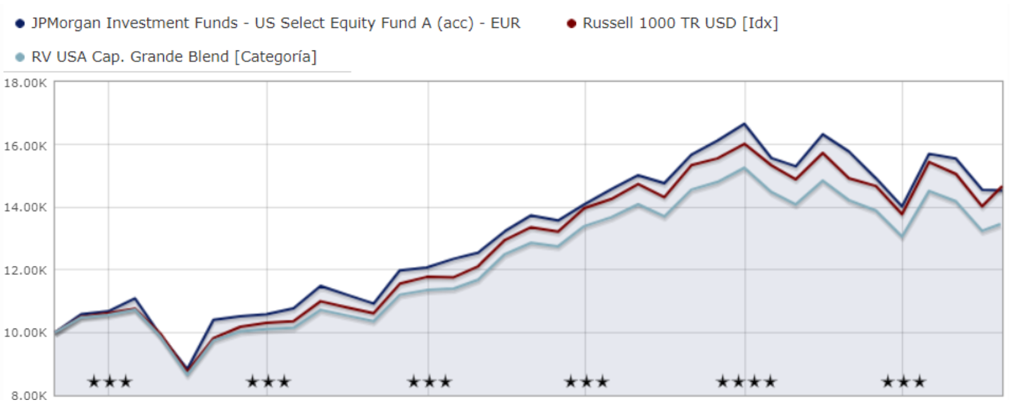Click the 14.00K y-axis label
The image size is (1014, 417).
pyautogui.click(x=25, y=207)
